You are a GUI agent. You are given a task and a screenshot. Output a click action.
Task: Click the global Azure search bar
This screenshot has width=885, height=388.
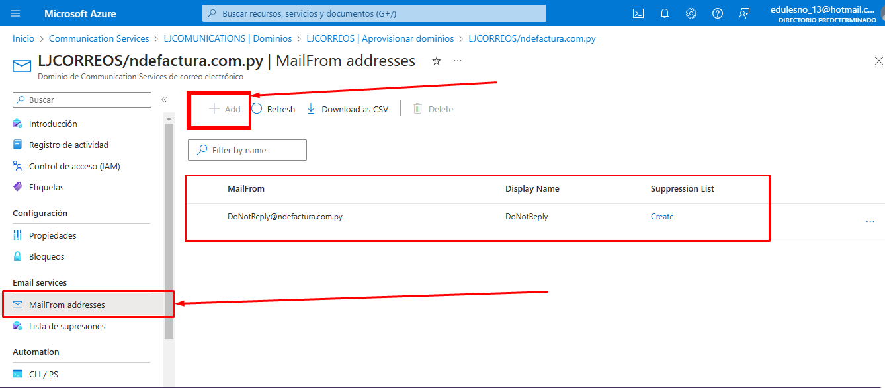click(374, 13)
